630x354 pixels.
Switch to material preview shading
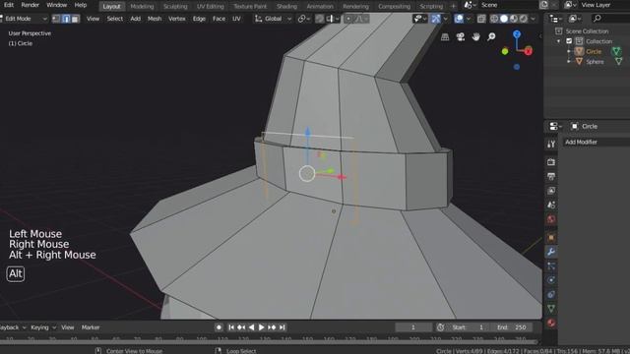[x=514, y=19]
